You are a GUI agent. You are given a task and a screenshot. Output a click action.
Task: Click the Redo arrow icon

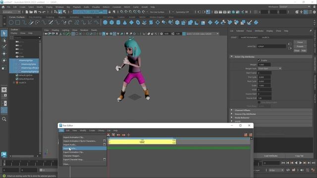point(44,12)
